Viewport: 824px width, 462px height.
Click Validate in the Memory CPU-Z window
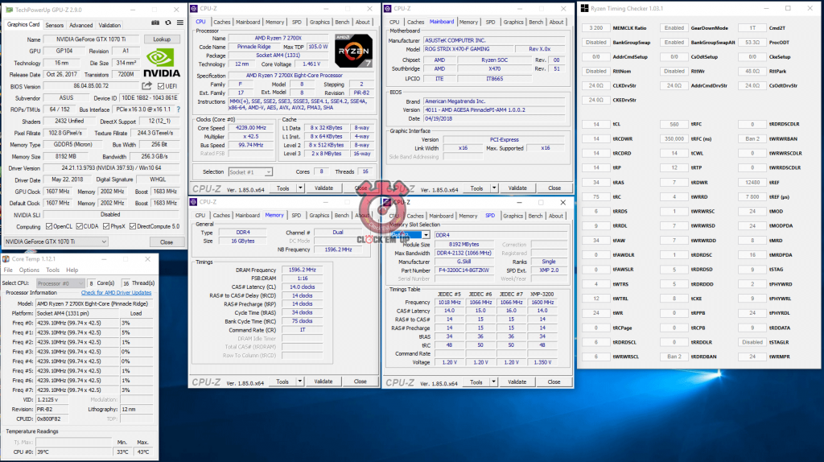tap(323, 381)
